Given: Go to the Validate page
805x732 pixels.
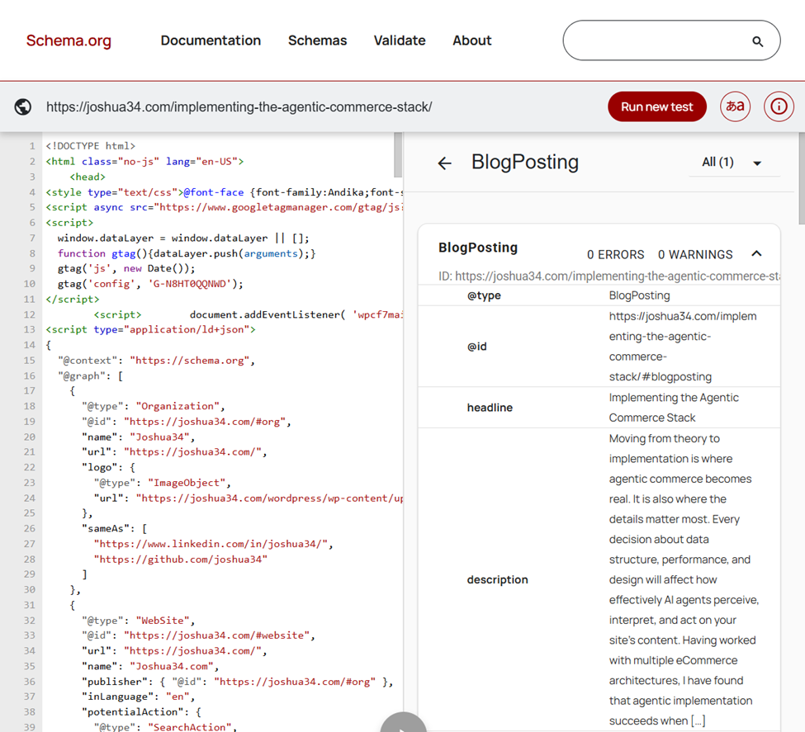Looking at the screenshot, I should pyautogui.click(x=400, y=40).
